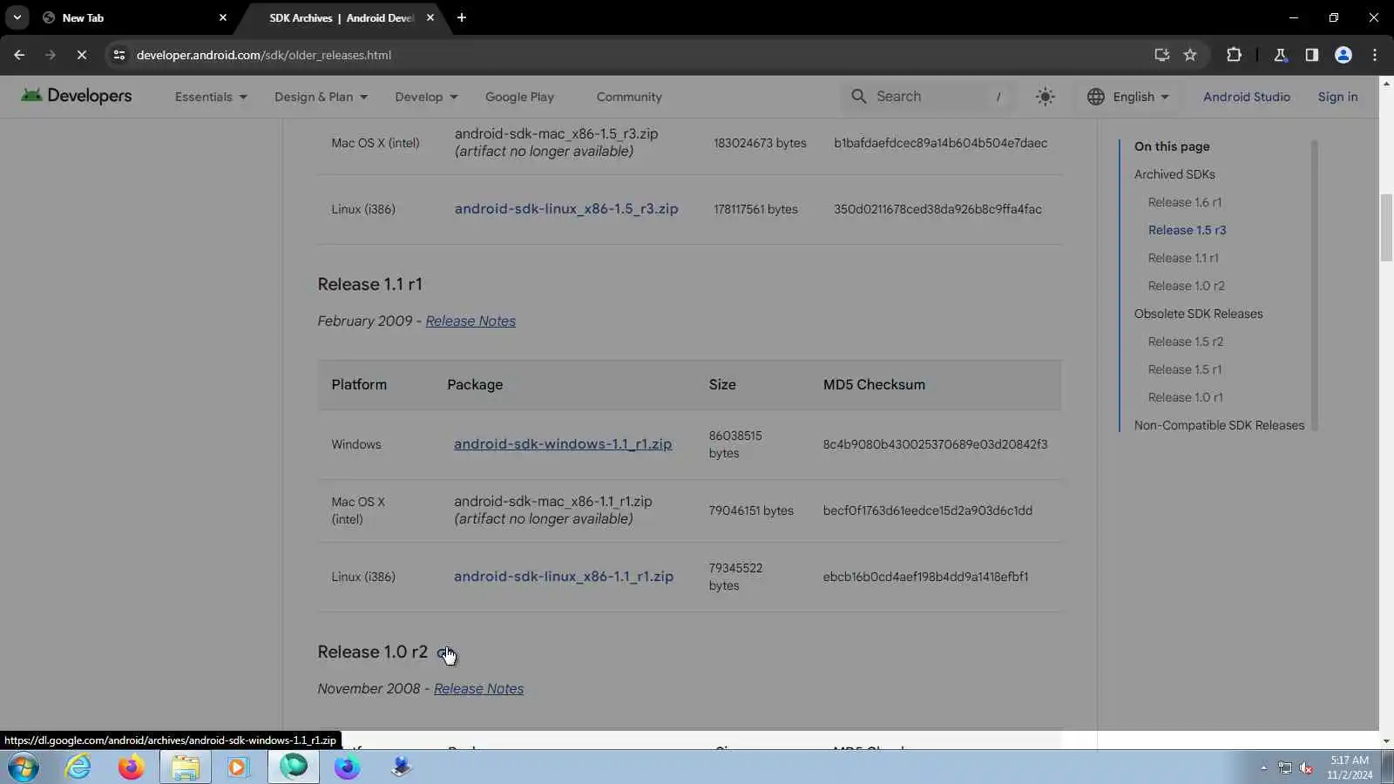The image size is (1394, 784).
Task: Click the Release 1.1 r1 heading
Action: click(x=369, y=284)
